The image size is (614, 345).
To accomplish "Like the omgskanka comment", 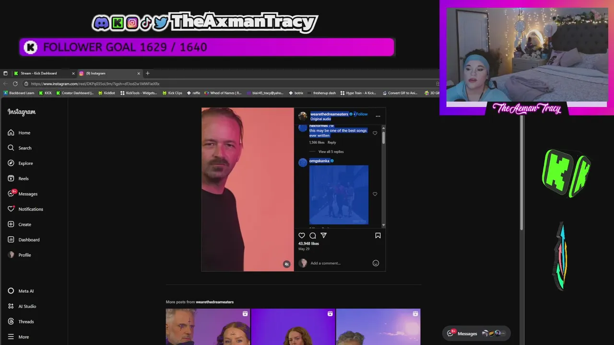I will pyautogui.click(x=375, y=194).
